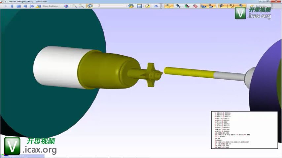The width and height of the screenshot is (282, 158).
Task: Open help with the question mark icon
Action: (x=148, y=6)
